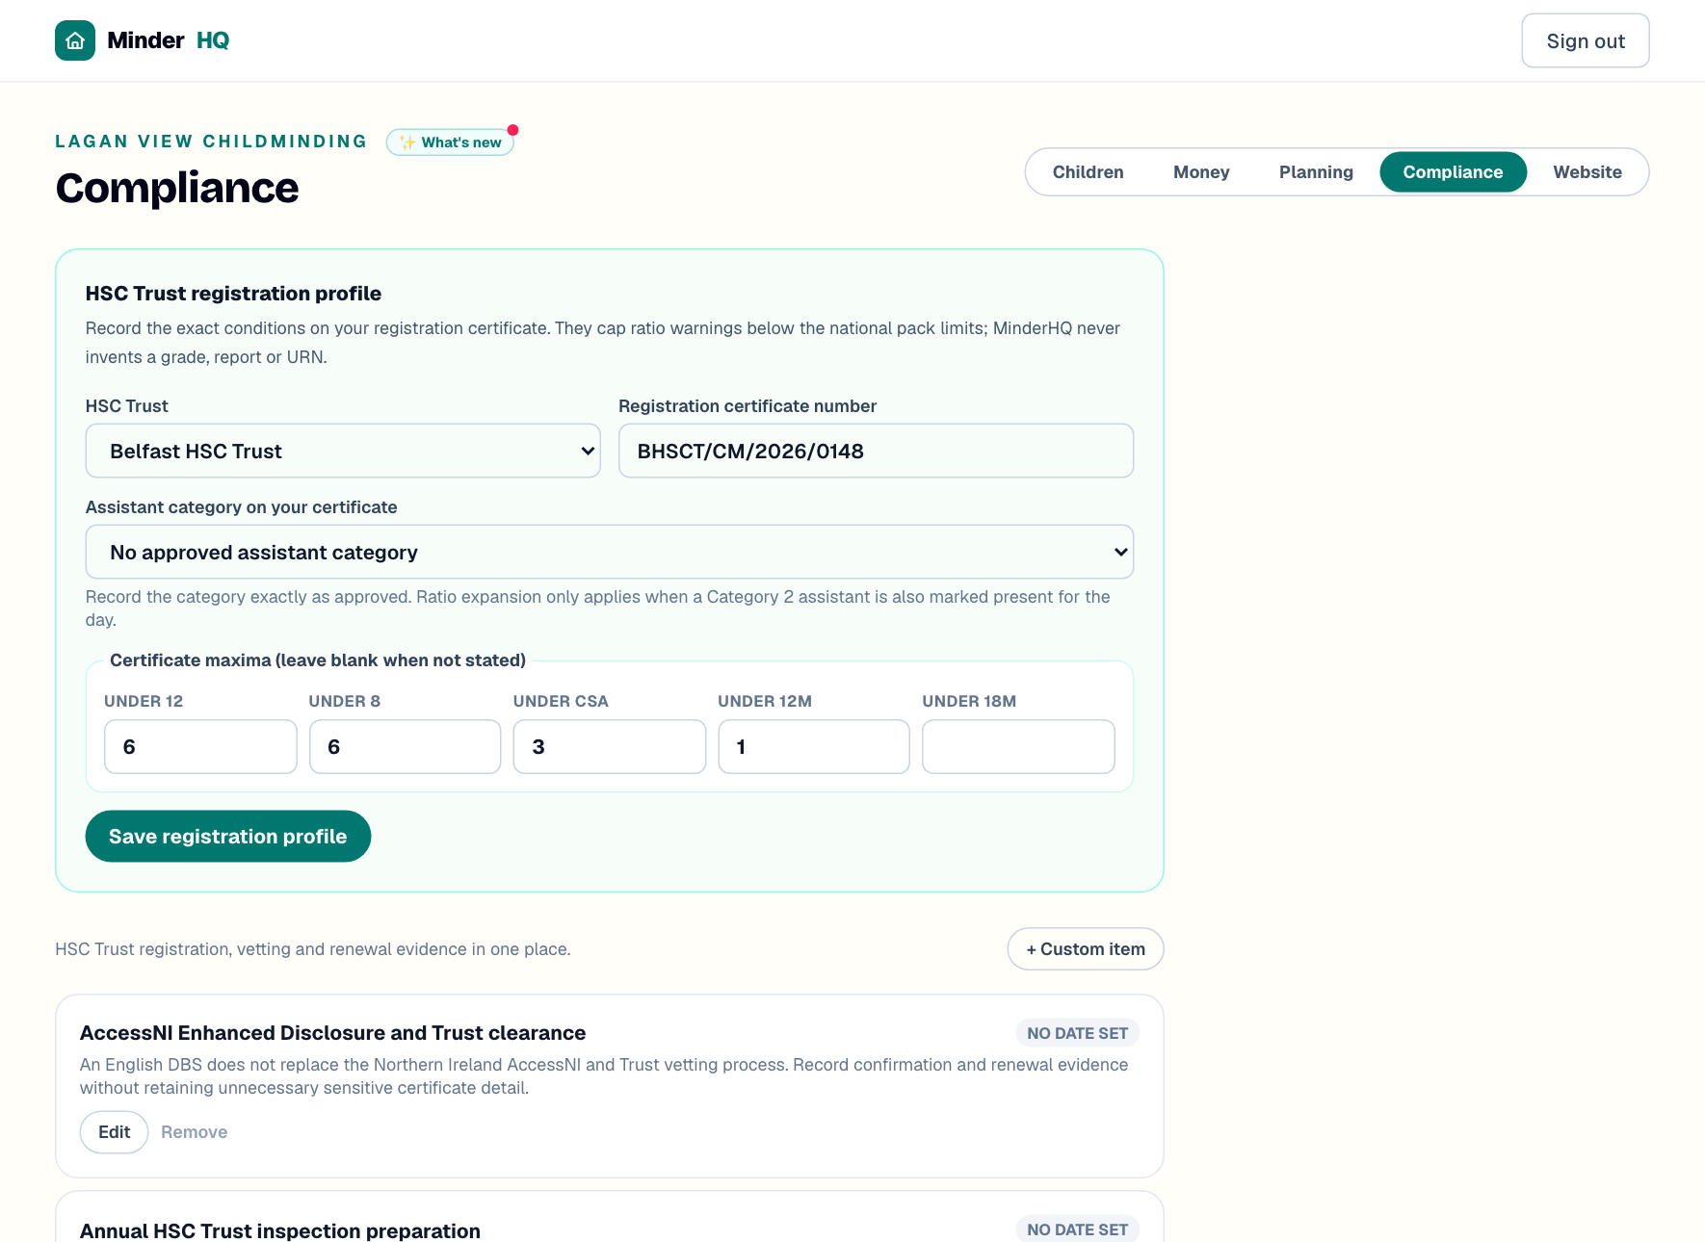1705x1242 pixels.
Task: Click 'AccessNI Enhanced Disclosure and Trust clearance' title
Action: point(332,1033)
